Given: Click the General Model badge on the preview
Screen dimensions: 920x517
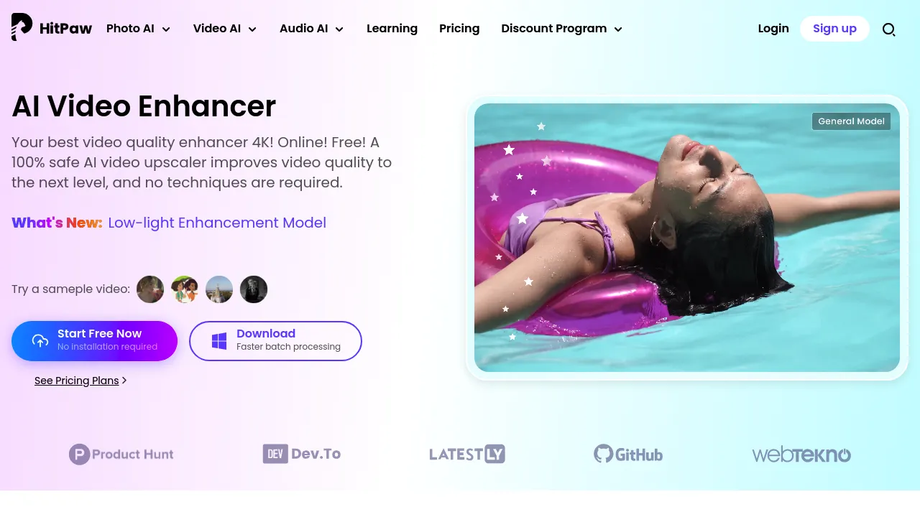Looking at the screenshot, I should [851, 121].
